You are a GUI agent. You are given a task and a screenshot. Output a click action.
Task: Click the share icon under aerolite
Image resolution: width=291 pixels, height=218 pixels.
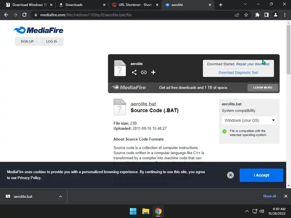coord(134,72)
